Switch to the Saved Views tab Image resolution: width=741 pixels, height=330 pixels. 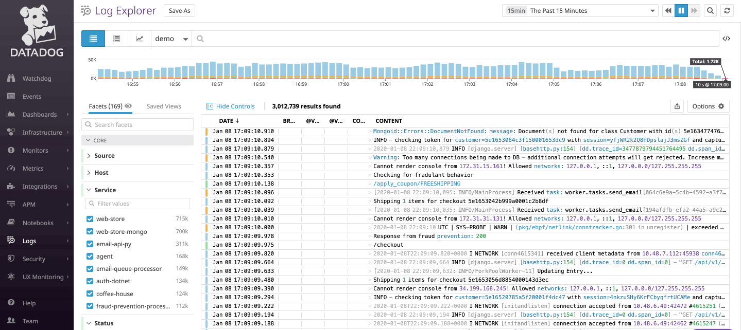(164, 106)
